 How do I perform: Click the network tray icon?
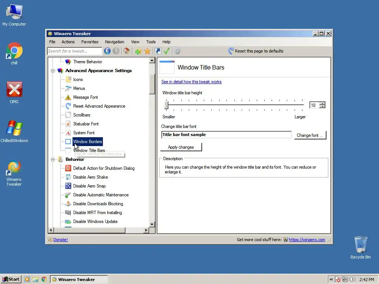click(x=345, y=280)
